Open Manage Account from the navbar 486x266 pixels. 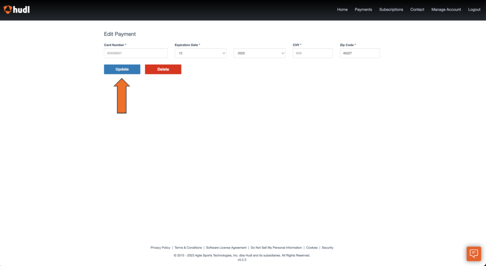coord(446,9)
